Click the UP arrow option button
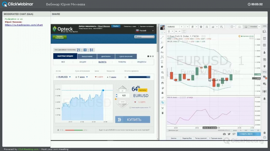 pyautogui.click(x=123, y=89)
